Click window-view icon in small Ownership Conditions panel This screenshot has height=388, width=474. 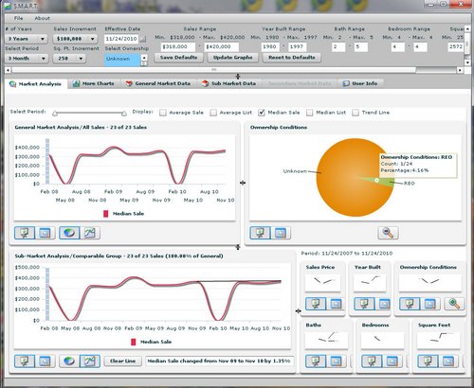tap(429, 304)
